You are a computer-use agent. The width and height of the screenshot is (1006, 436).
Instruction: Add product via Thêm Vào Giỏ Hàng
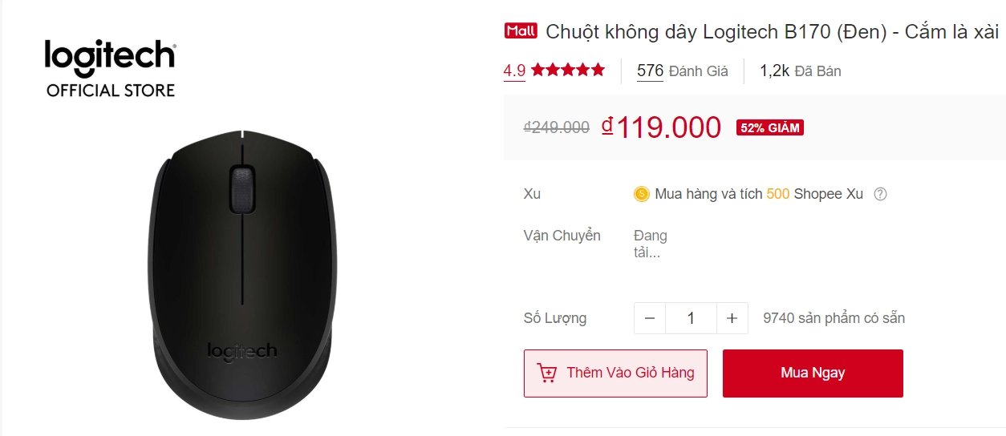pos(615,373)
